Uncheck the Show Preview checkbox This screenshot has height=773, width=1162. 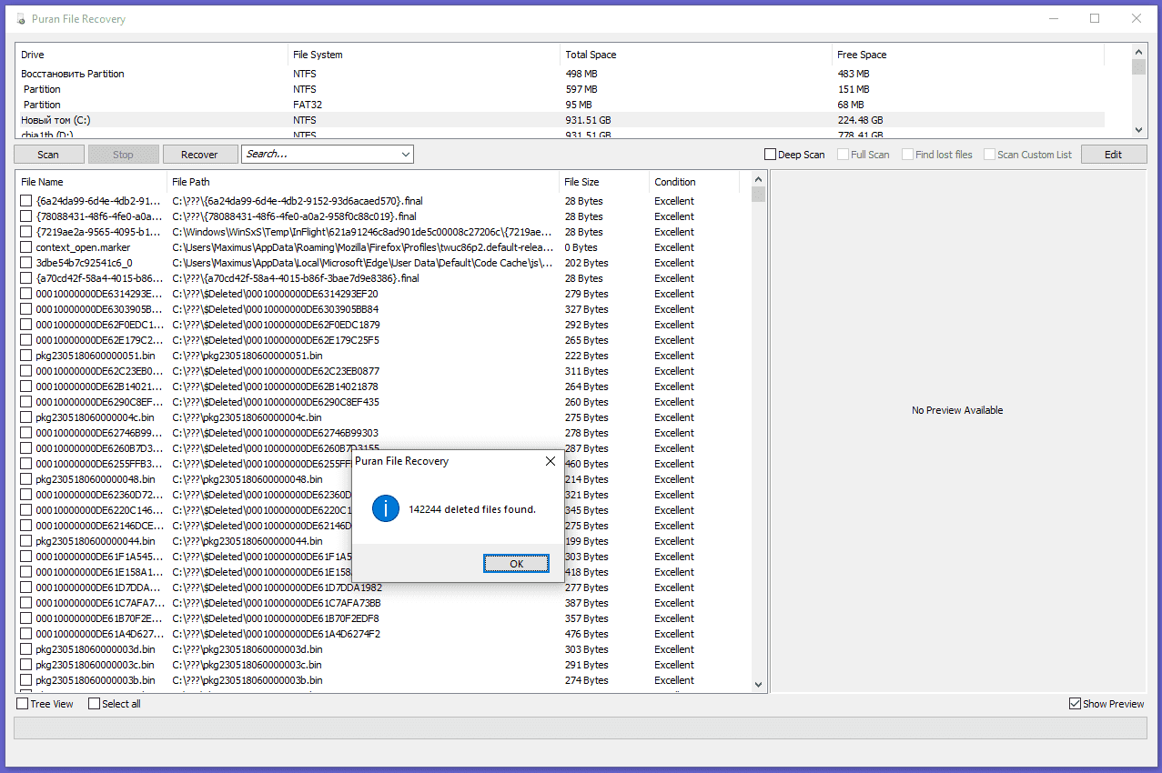point(1076,704)
